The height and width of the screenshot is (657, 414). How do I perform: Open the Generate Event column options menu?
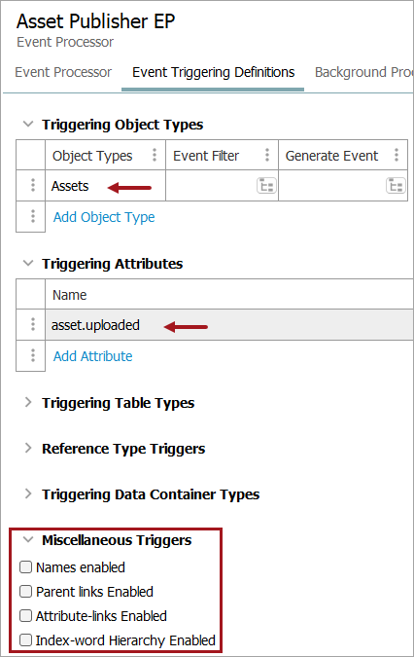pyautogui.click(x=396, y=155)
